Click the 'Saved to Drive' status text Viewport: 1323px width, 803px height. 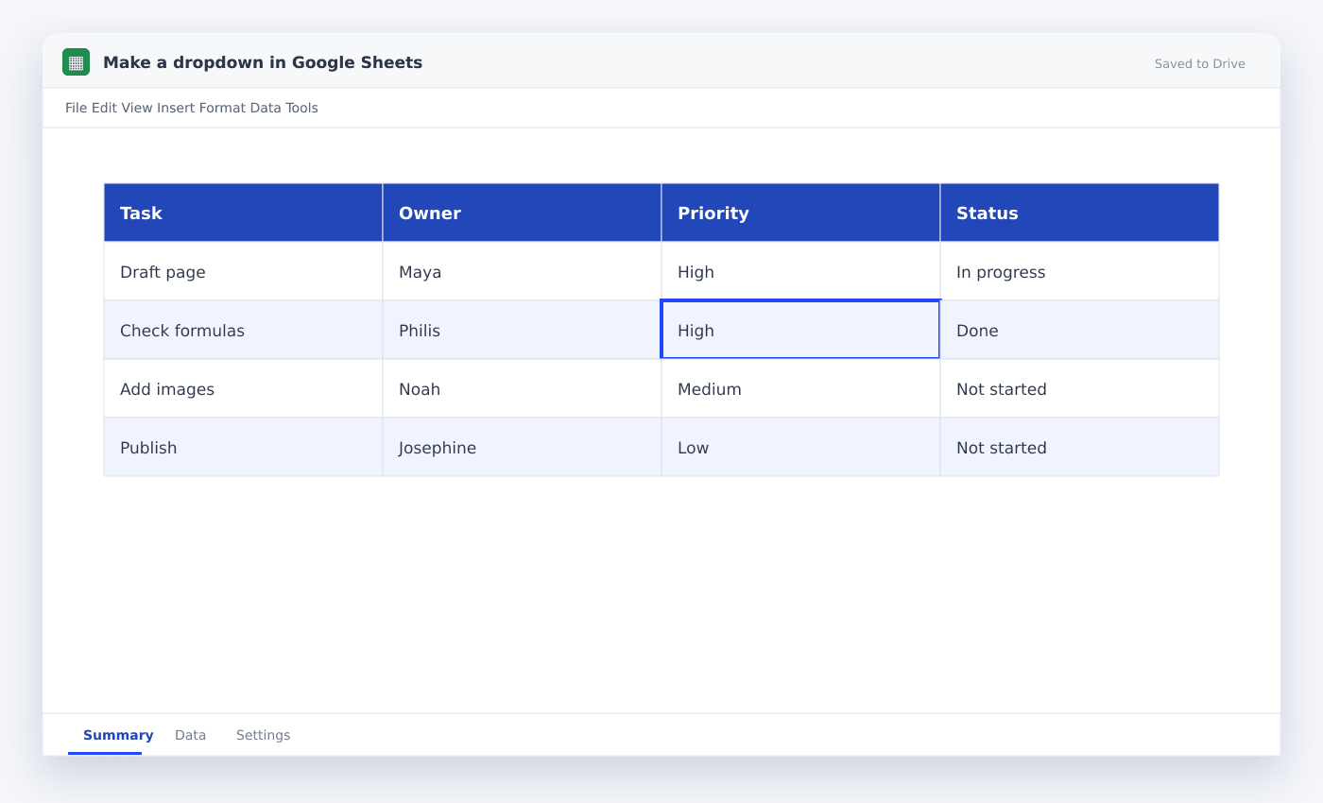(x=1199, y=64)
